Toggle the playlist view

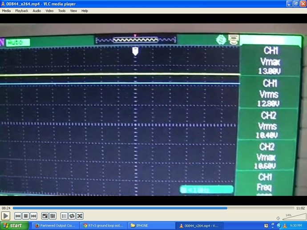pyautogui.click(x=64, y=216)
